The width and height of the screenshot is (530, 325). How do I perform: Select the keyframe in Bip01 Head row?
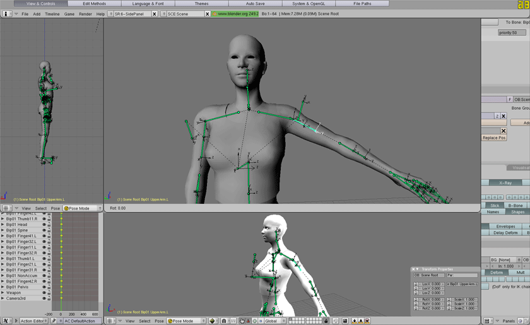tap(61, 225)
